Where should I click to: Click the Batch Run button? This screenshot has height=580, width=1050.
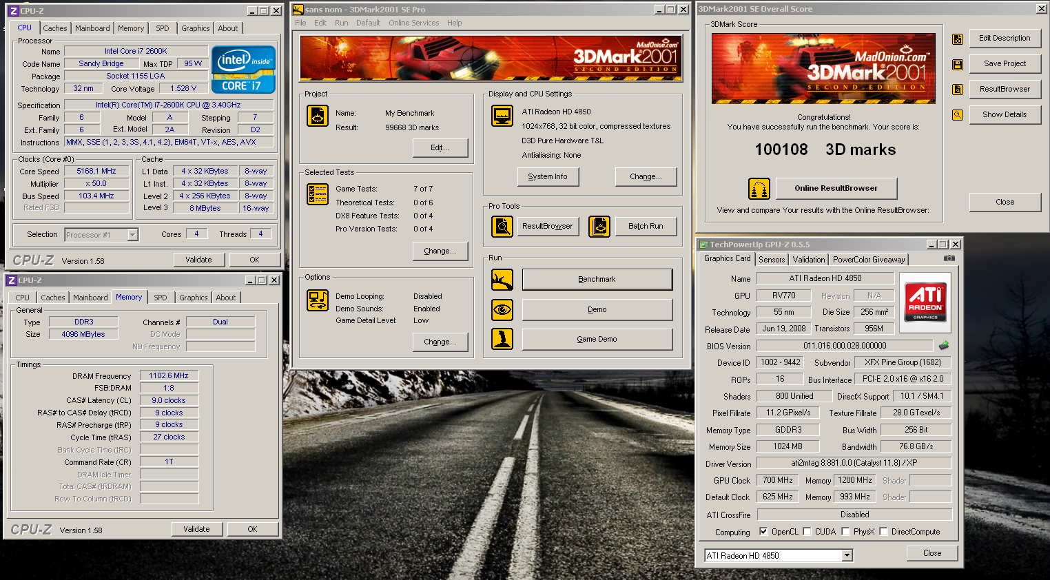click(x=646, y=226)
